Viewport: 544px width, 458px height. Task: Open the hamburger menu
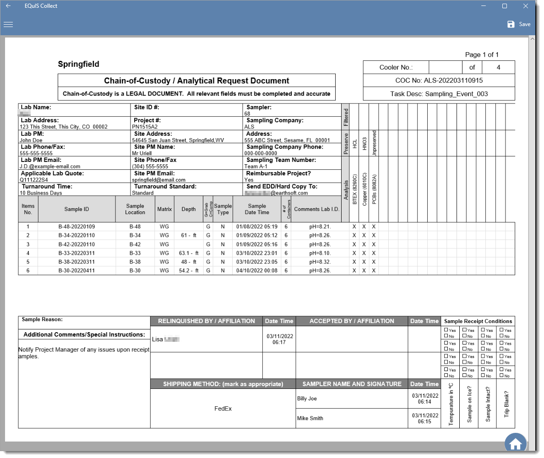(x=8, y=25)
